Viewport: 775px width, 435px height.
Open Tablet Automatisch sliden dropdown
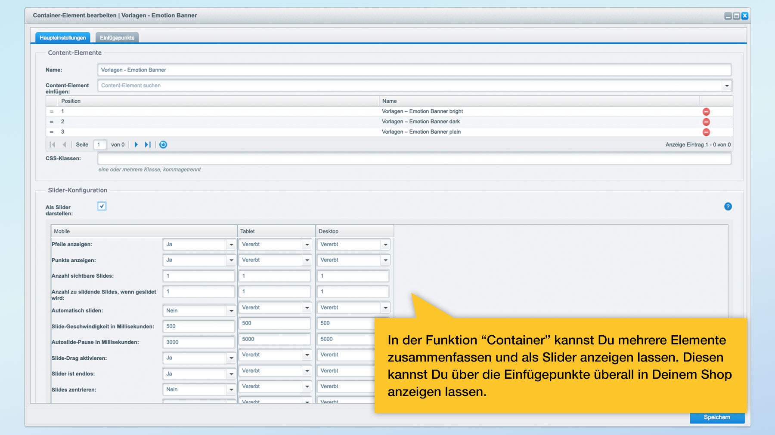307,308
